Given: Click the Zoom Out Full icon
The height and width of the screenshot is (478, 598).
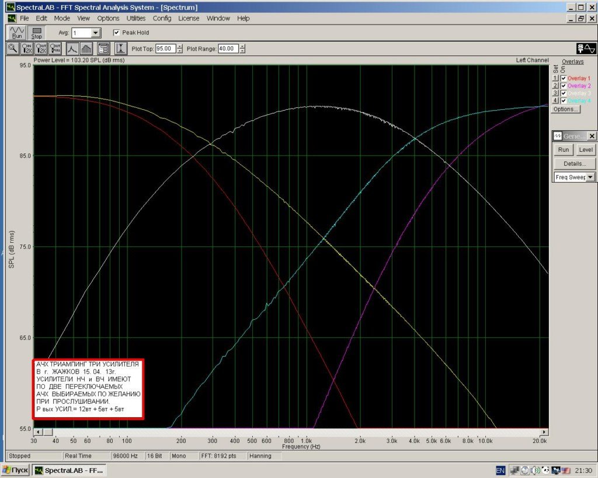Looking at the screenshot, I should tap(55, 48).
